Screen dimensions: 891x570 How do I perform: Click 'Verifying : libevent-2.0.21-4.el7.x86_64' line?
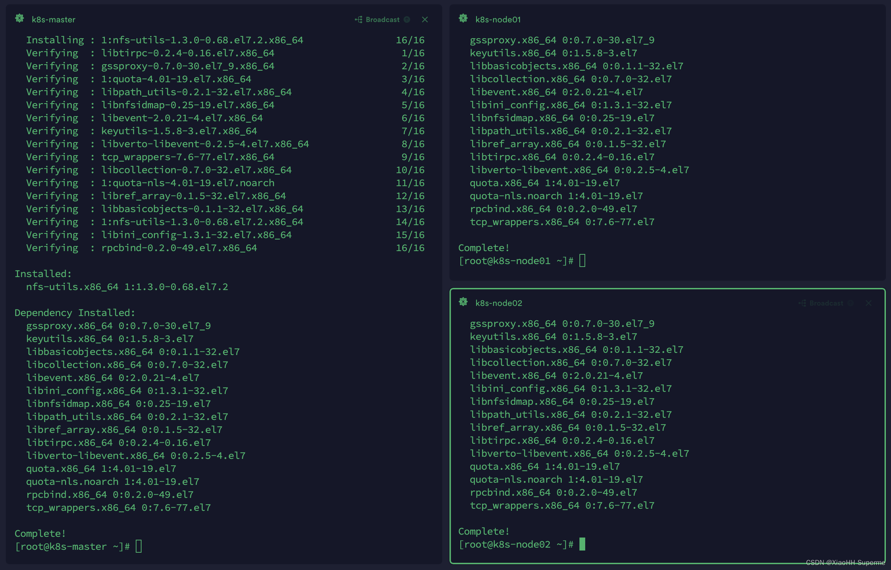coord(225,118)
